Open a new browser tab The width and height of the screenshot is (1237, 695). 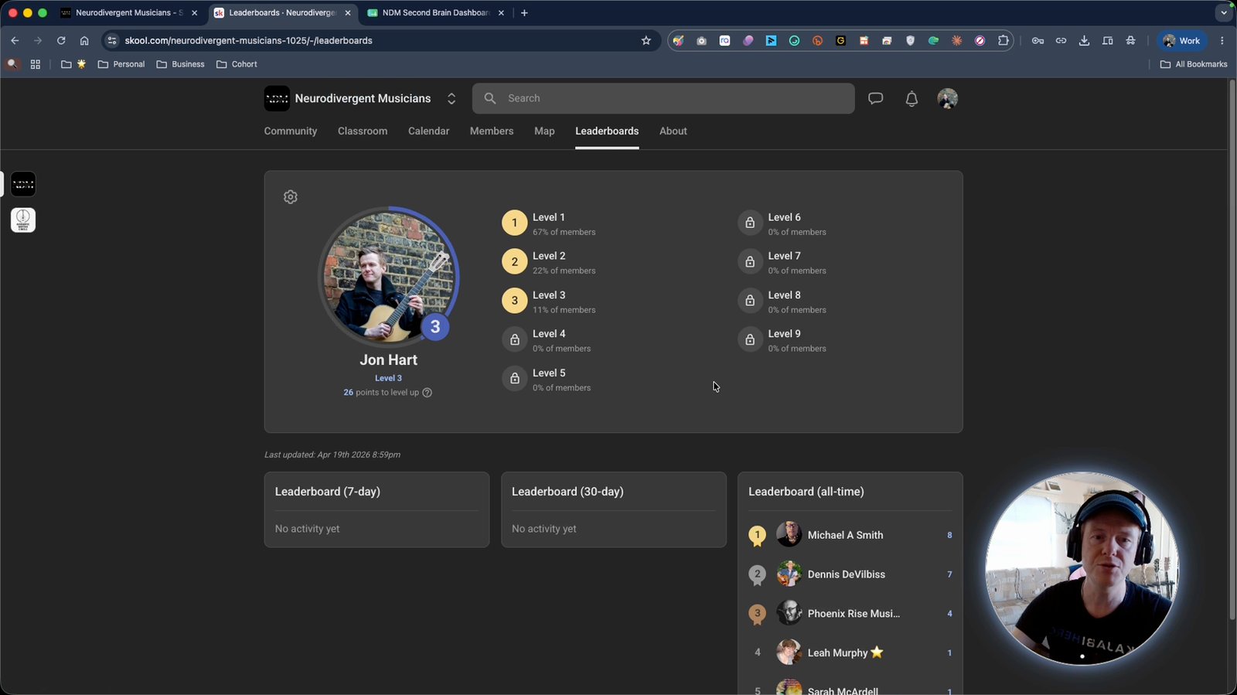524,12
